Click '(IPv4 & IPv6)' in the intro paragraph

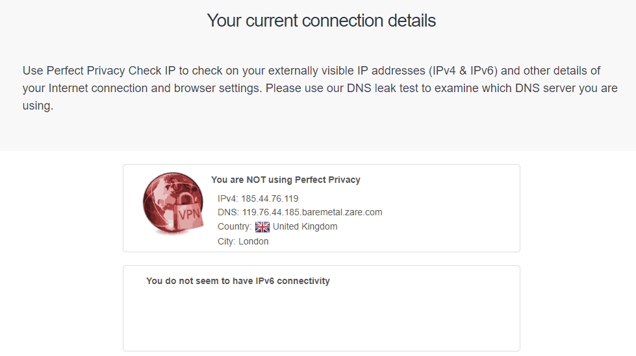point(463,71)
